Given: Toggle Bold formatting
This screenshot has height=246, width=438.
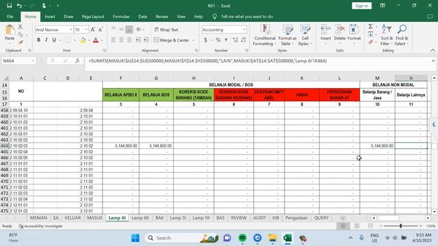Looking at the screenshot, I should tap(38, 40).
